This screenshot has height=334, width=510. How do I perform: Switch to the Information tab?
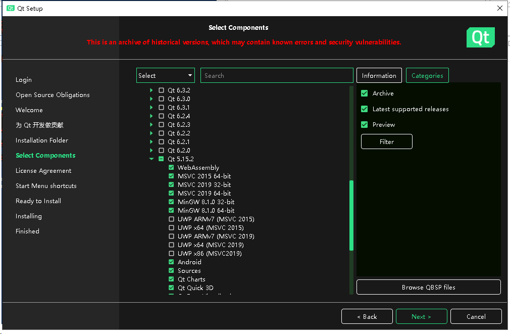379,75
